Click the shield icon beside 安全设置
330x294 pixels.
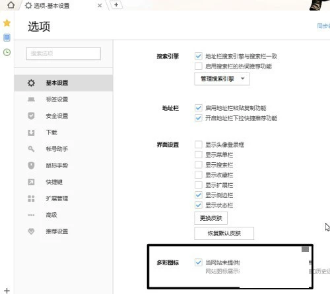(31, 116)
